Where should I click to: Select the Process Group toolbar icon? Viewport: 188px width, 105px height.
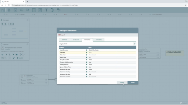tap(34, 10)
